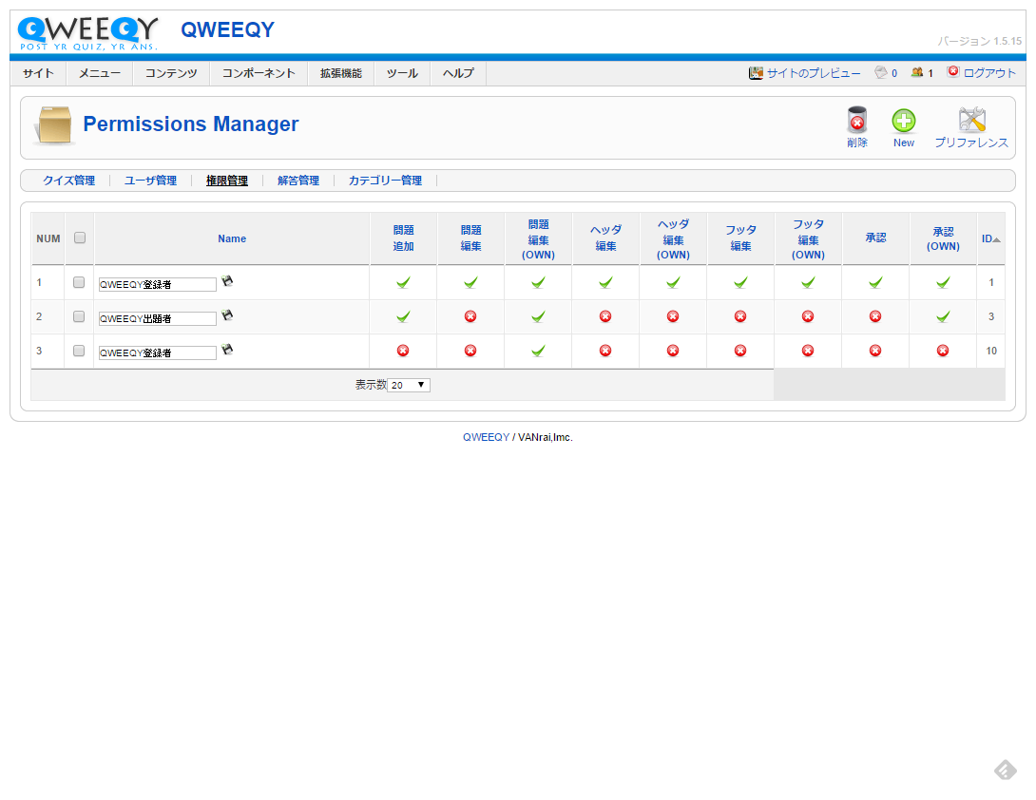Select the checkbox for row 2
This screenshot has height=800, width=1036.
79,316
